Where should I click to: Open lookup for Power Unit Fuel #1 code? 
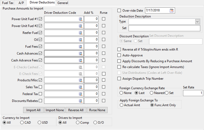pos(80,19)
